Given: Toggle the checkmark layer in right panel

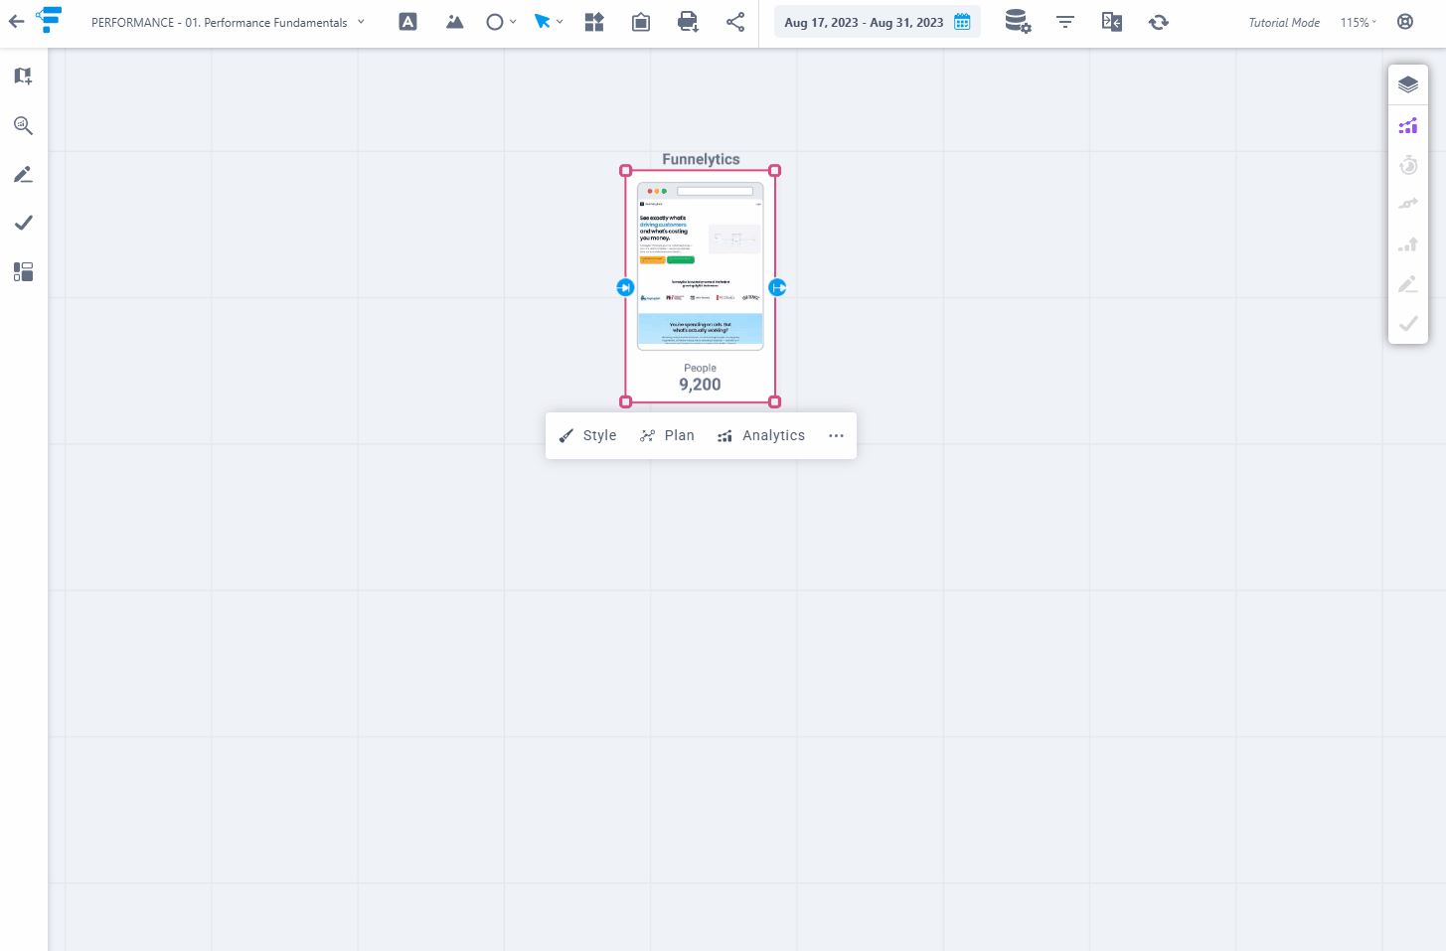Looking at the screenshot, I should (x=1408, y=323).
